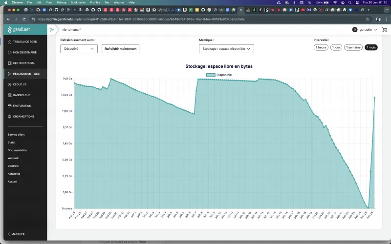Click the Certificats SSL sidebar icon
391x244 pixels.
10,63
